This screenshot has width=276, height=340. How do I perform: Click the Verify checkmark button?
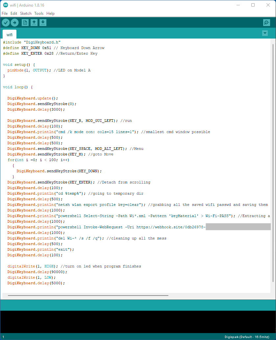point(6,22)
